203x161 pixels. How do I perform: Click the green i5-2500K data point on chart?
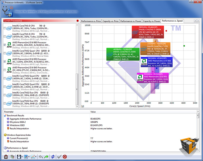(184, 46)
